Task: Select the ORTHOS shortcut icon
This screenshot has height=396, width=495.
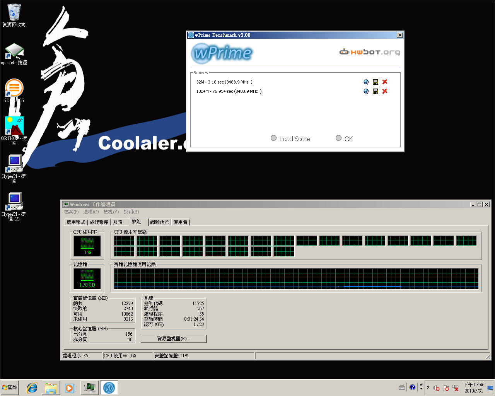Action: 14,131
